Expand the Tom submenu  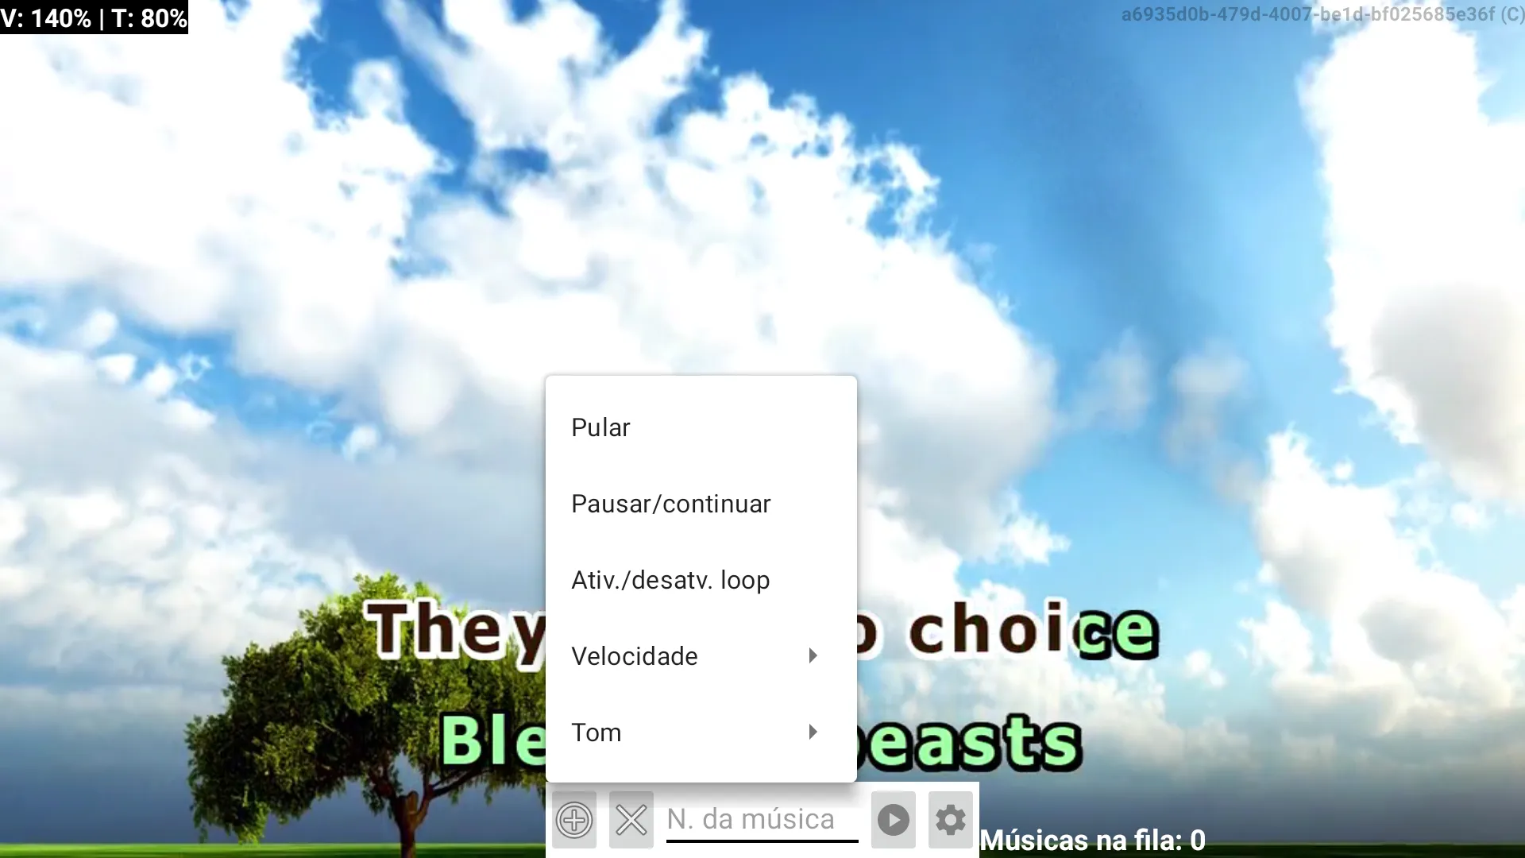click(x=699, y=731)
